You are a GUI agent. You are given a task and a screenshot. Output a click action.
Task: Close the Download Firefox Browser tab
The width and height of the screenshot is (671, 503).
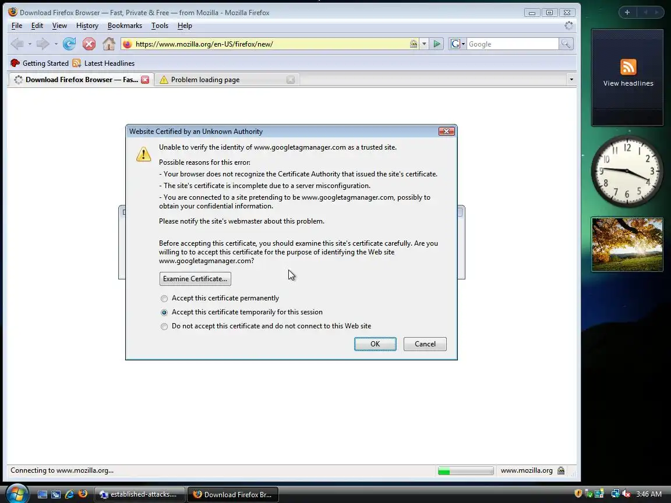[x=145, y=80]
